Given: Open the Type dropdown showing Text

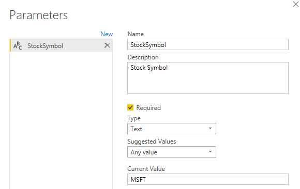Looking at the screenshot, I should 172,129.
